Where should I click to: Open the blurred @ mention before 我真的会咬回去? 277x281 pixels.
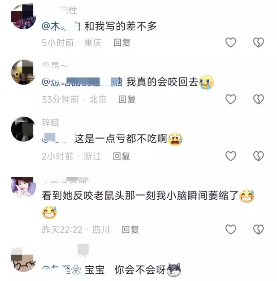[x=82, y=82]
